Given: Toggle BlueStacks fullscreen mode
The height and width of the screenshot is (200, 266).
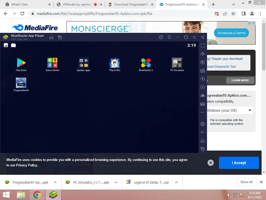Looking at the screenshot, I should (203, 46).
